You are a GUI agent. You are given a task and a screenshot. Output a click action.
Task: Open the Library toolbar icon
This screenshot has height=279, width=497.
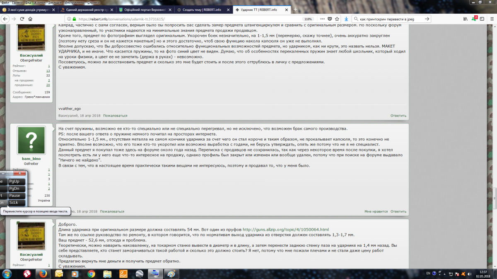[466, 19]
